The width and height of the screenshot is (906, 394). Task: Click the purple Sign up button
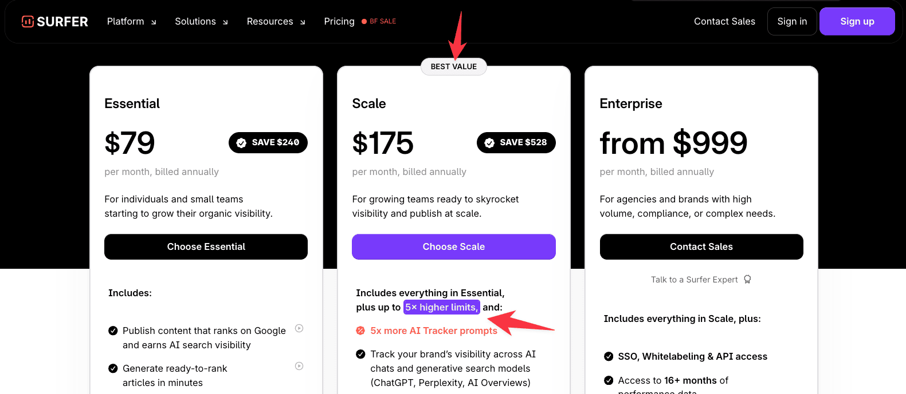click(857, 21)
